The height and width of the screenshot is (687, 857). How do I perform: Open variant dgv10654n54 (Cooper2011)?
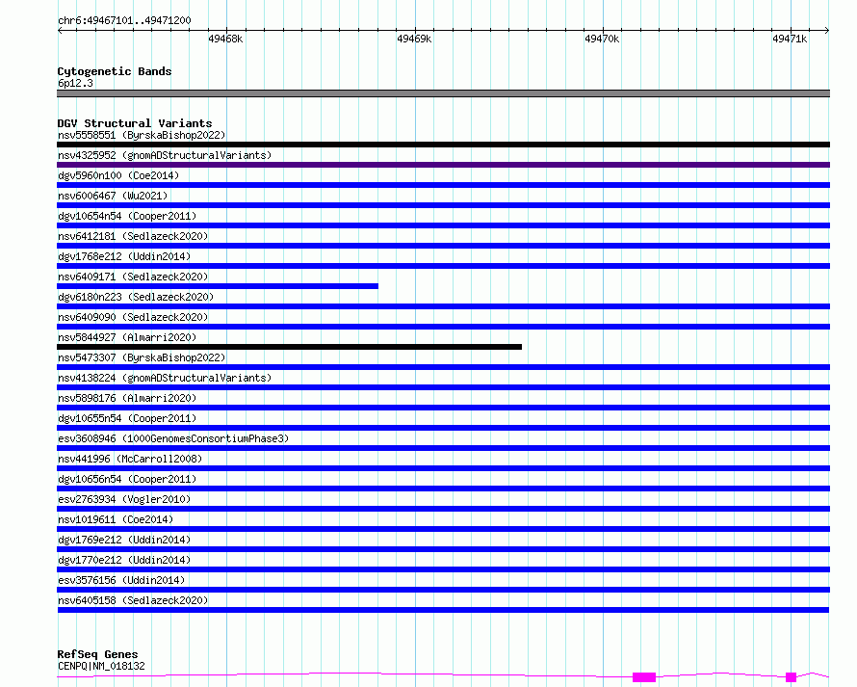[127, 216]
